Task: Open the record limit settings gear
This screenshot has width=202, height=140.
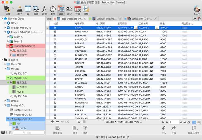Action: coord(189,122)
